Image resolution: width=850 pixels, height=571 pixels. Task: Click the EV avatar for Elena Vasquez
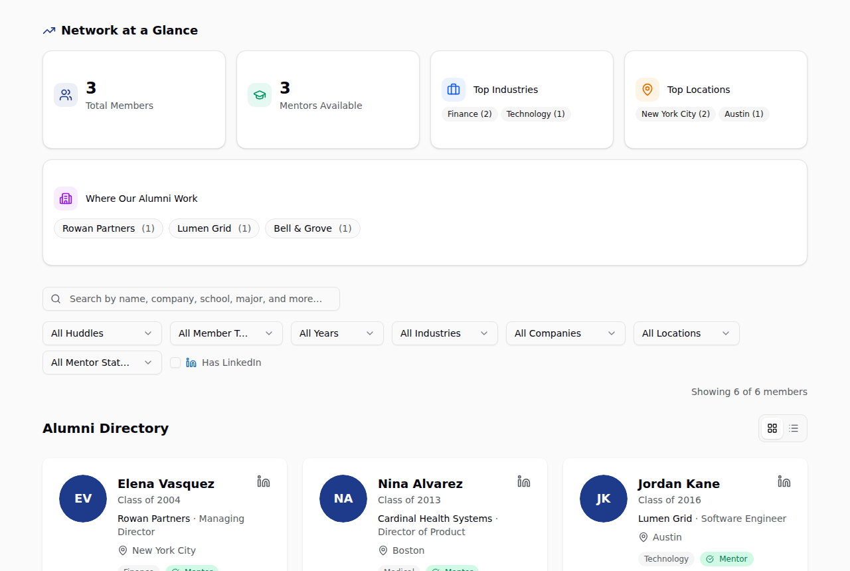tap(83, 499)
